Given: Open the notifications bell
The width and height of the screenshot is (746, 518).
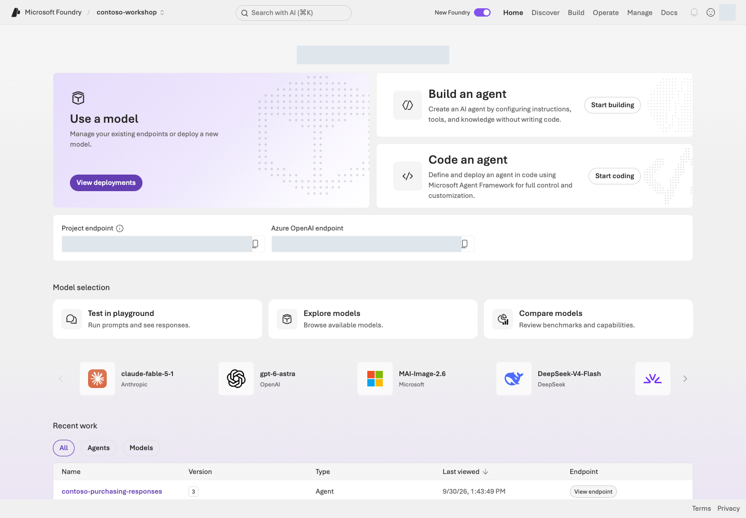Looking at the screenshot, I should click(694, 12).
